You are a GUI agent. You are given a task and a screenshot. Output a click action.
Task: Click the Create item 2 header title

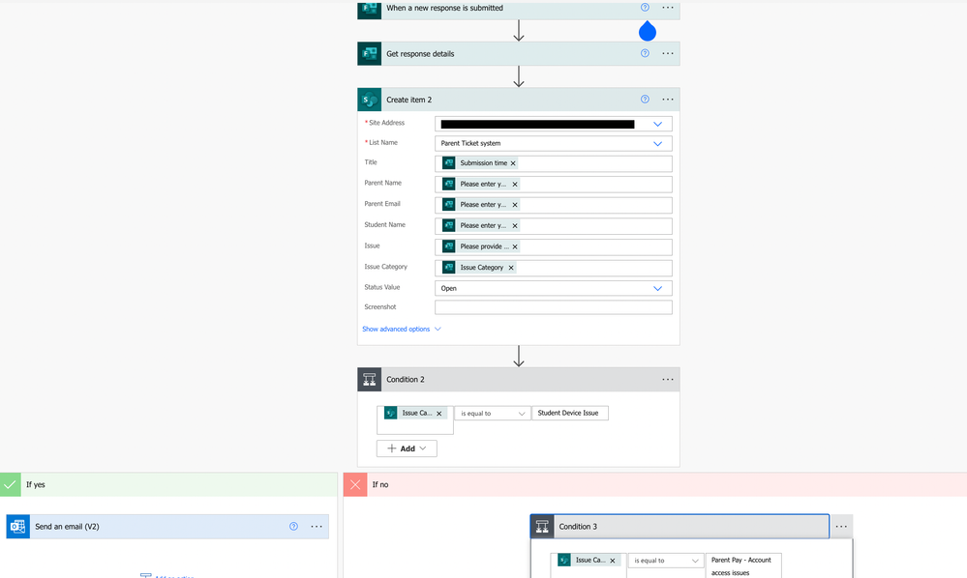pyautogui.click(x=408, y=100)
